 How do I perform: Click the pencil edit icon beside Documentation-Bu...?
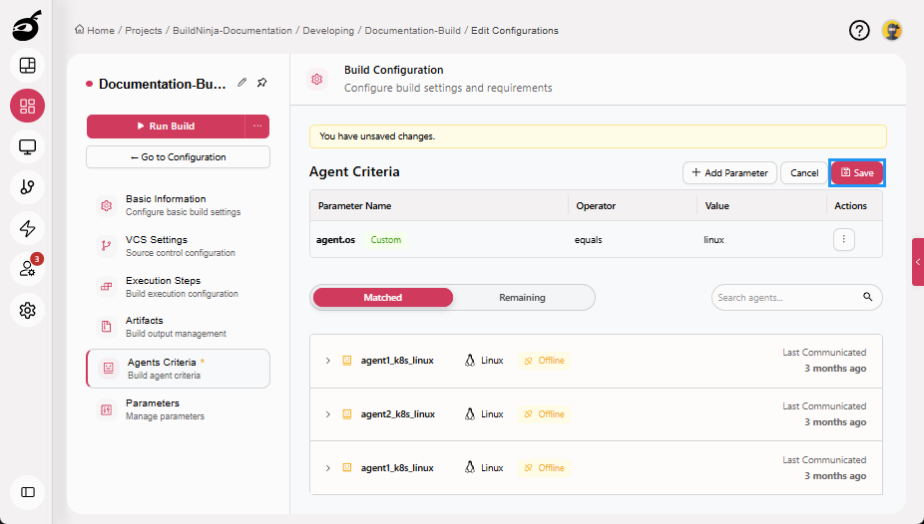(x=241, y=83)
